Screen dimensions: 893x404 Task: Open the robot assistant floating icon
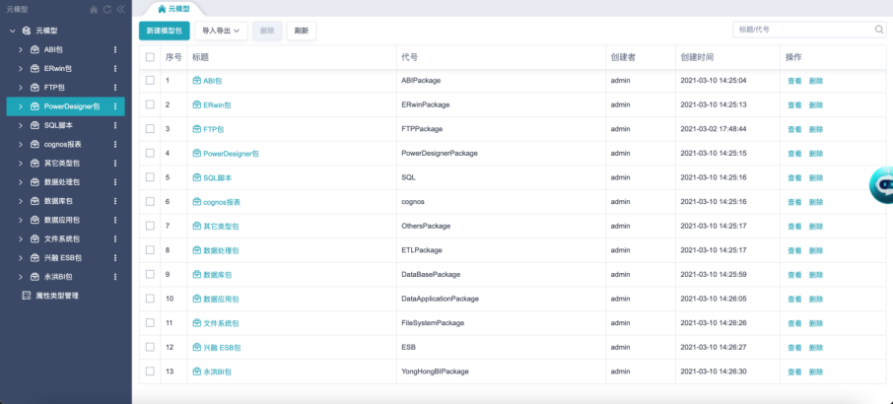pos(881,185)
